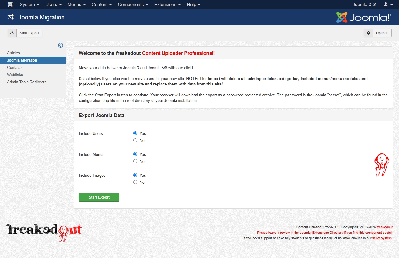Click the shuffle icon beside Joomla Migration title
The image size is (399, 258).
11,17
